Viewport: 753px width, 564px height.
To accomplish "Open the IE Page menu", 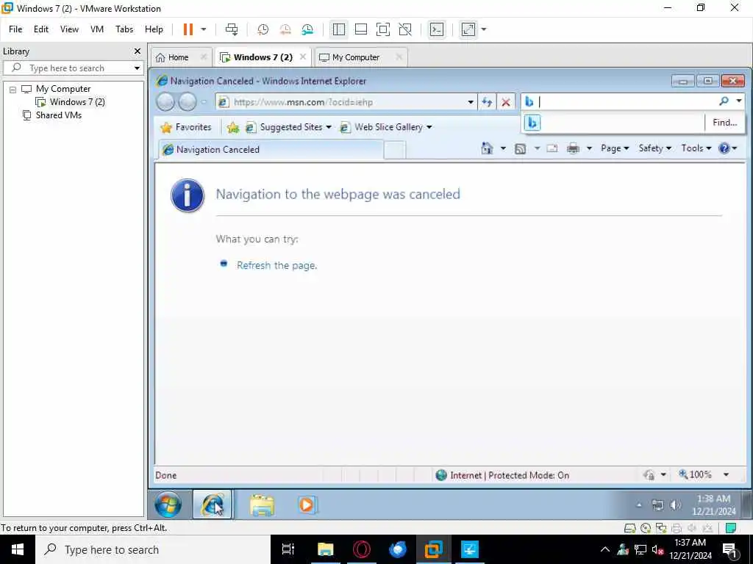I will (615, 148).
